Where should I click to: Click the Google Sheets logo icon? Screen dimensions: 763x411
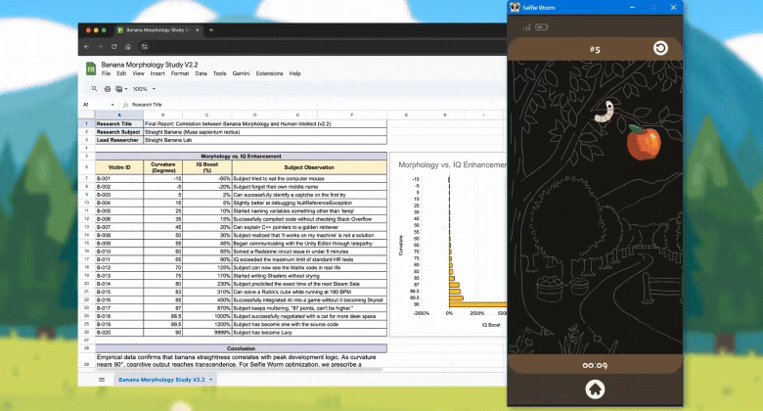(91, 68)
